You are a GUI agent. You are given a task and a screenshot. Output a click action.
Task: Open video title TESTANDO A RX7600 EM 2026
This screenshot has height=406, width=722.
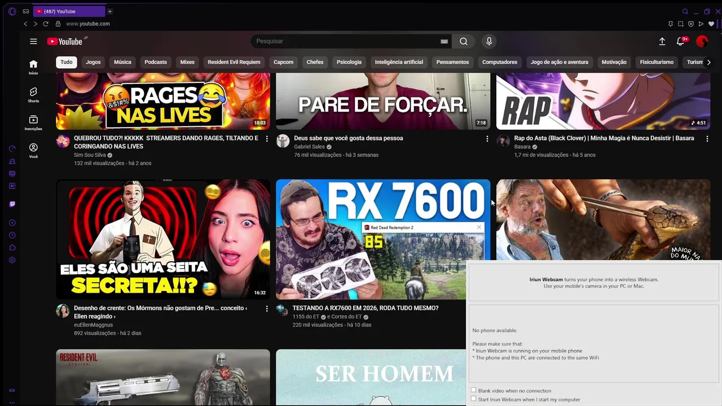point(366,308)
